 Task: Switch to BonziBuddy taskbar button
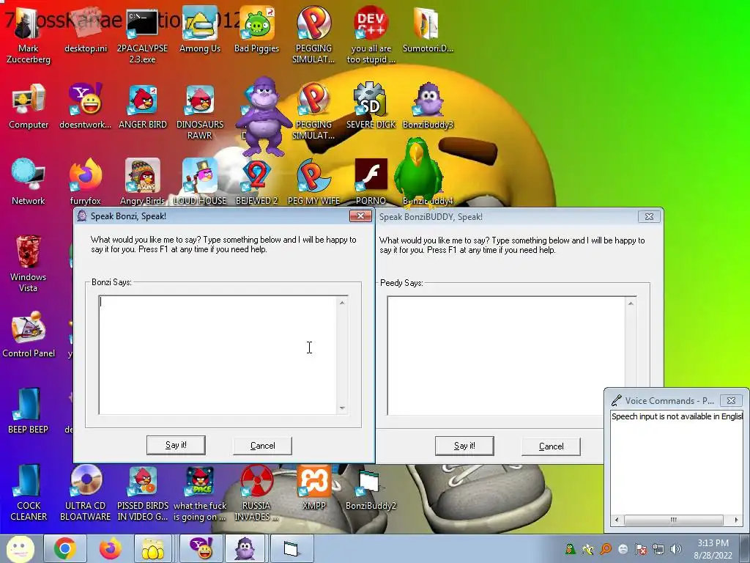coord(245,548)
